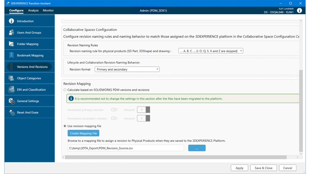
Task: Open Bookmark Mapping section
Action: coord(29,55)
